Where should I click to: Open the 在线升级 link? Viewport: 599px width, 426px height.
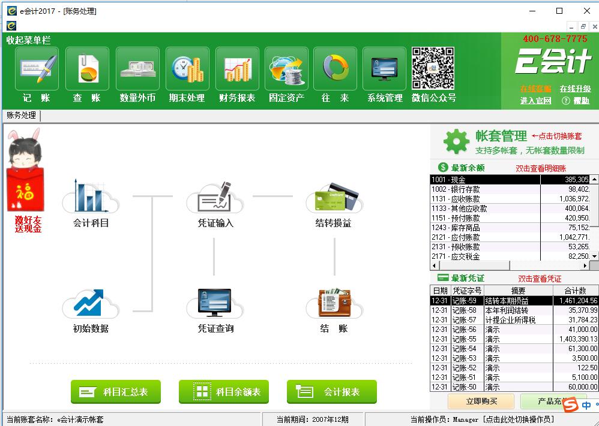click(576, 89)
